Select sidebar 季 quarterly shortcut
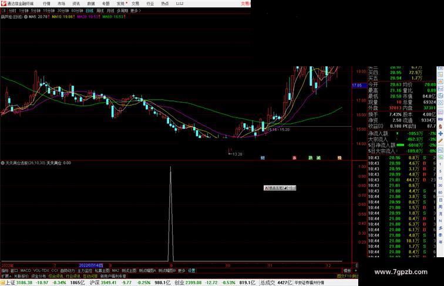 (x=440, y=235)
